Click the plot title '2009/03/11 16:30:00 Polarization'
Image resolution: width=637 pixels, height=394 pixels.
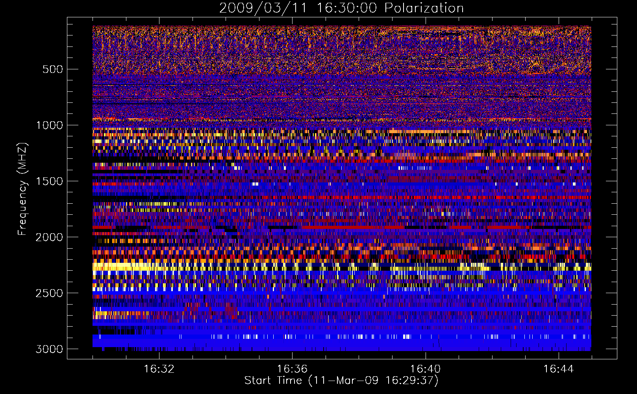tap(341, 8)
